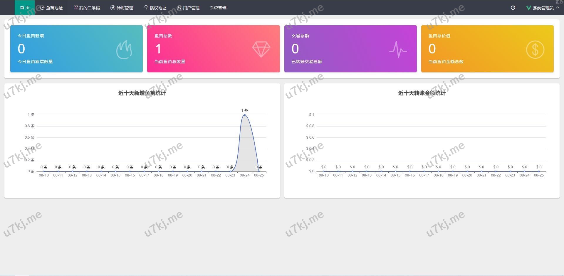Click the 近十天转账金额统计 chart title
Image resolution: width=564 pixels, height=276 pixels.
pos(422,93)
